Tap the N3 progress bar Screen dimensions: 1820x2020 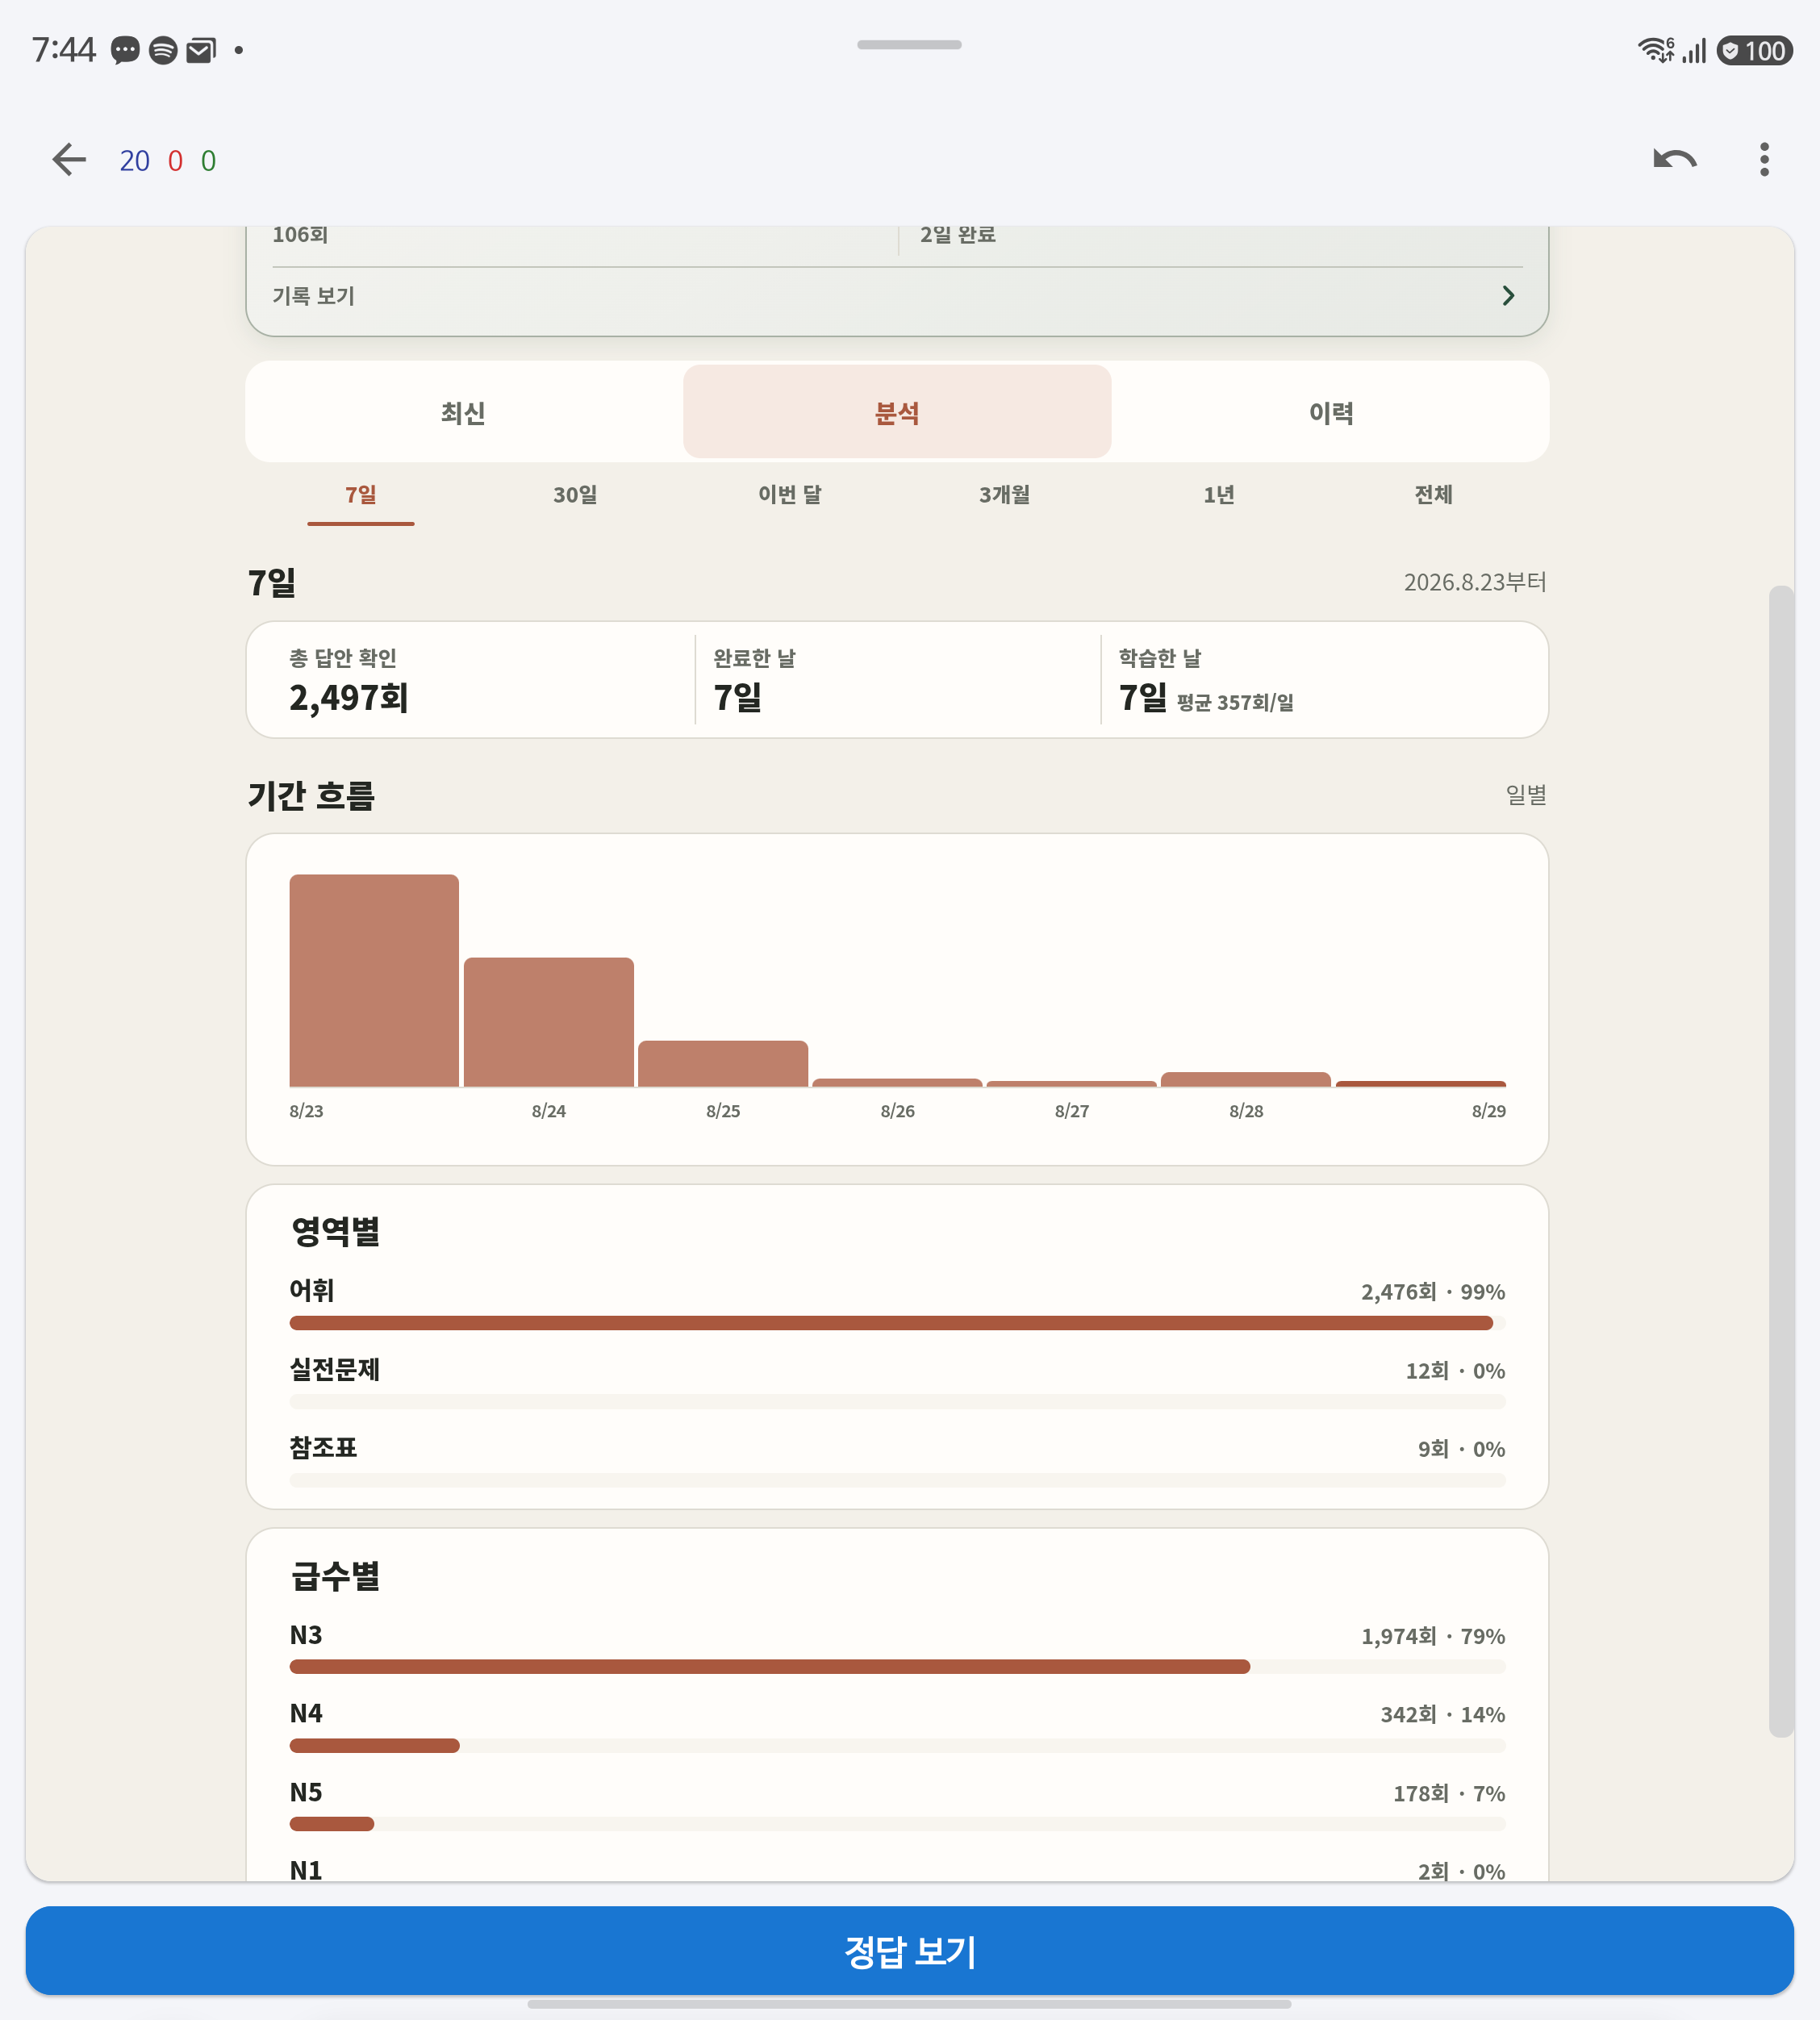point(897,1667)
